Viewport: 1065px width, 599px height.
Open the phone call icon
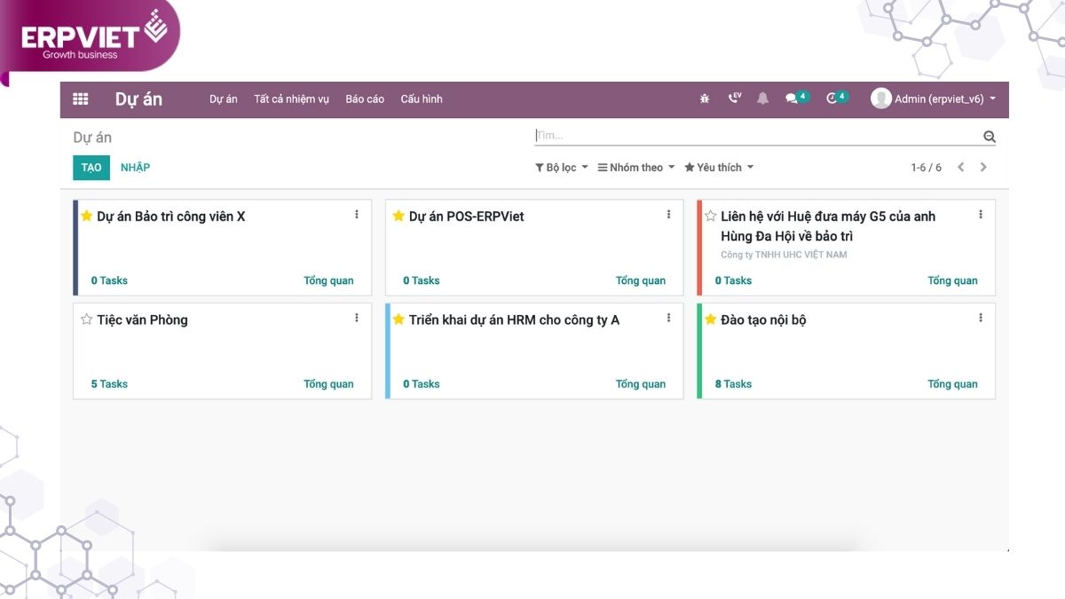click(734, 99)
